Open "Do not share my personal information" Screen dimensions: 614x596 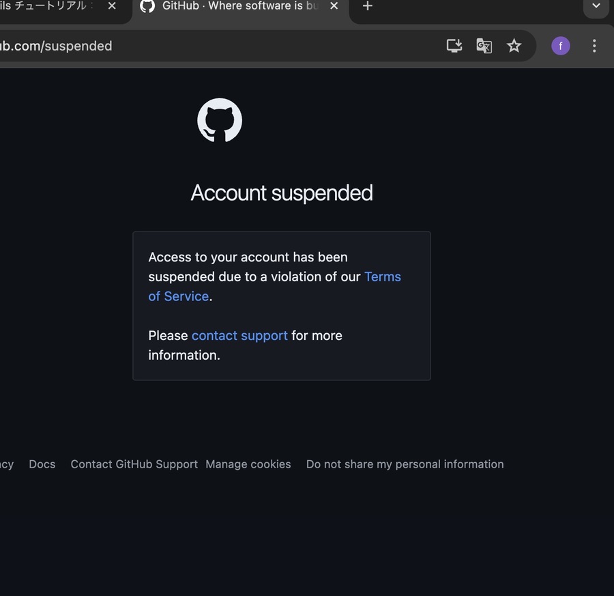coord(405,464)
